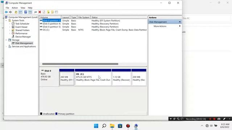Click the 8:23 AM clock in taskbar
The image size is (232, 130).
[225, 124]
